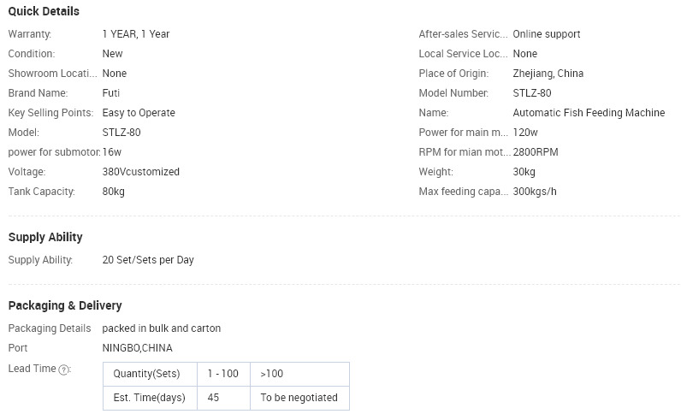Click the truncated After-sales Service label
This screenshot has height=414, width=681.
(463, 34)
